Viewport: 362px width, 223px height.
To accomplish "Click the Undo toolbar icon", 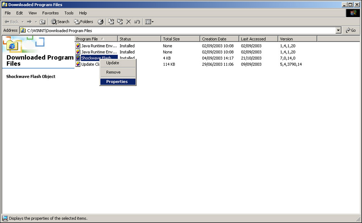I will click(137, 22).
